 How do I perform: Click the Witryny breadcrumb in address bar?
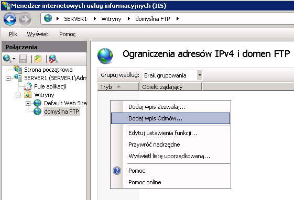coord(111,19)
